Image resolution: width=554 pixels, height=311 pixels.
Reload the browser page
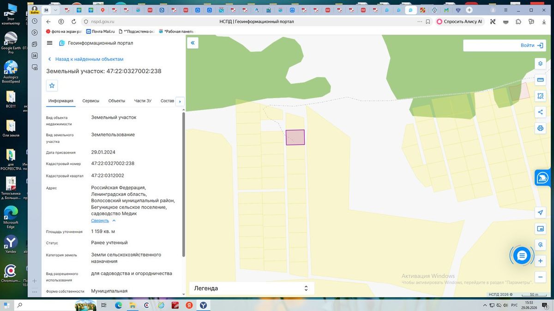[x=73, y=22]
